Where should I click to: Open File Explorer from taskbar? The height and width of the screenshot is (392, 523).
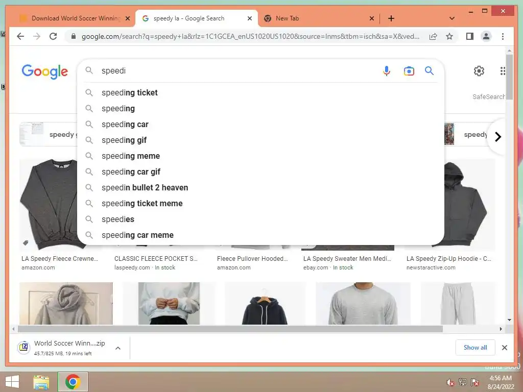(41, 382)
